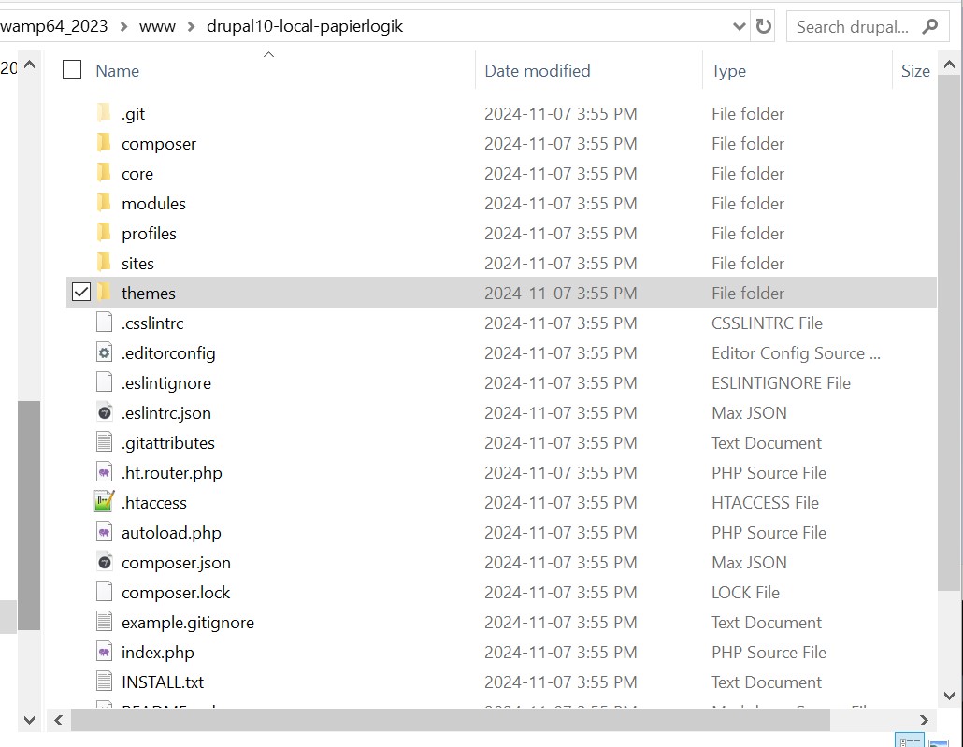The width and height of the screenshot is (963, 747).
Task: Open the address bar history dropdown
Action: (739, 27)
